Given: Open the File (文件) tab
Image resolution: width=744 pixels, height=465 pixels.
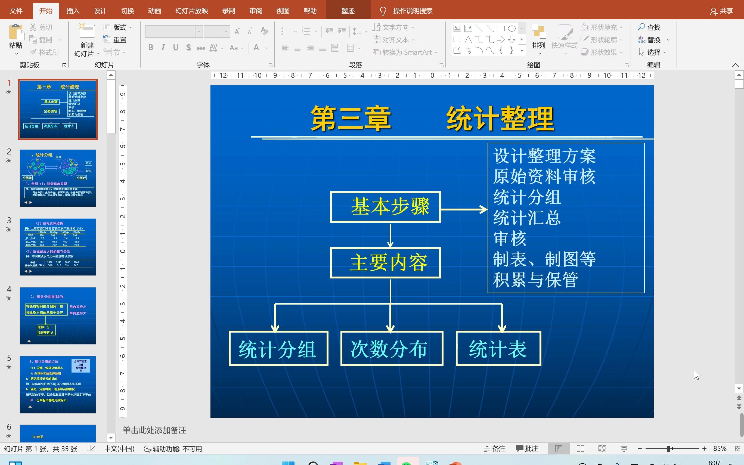Looking at the screenshot, I should coord(16,11).
